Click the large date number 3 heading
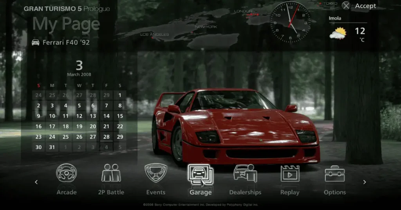Image resolution: width=401 pixels, height=210 pixels. (79, 66)
